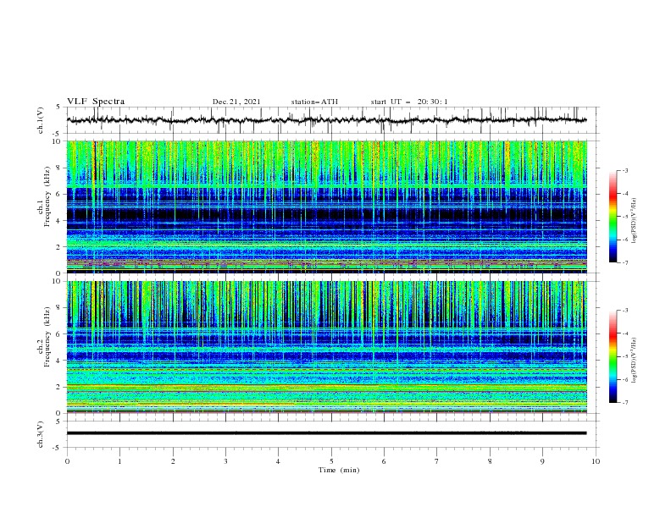Click the "ch.3(V)" axis label

[41, 434]
